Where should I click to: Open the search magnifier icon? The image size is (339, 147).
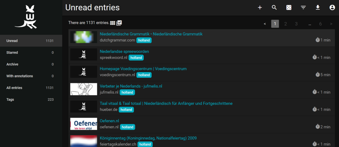tap(274, 7)
